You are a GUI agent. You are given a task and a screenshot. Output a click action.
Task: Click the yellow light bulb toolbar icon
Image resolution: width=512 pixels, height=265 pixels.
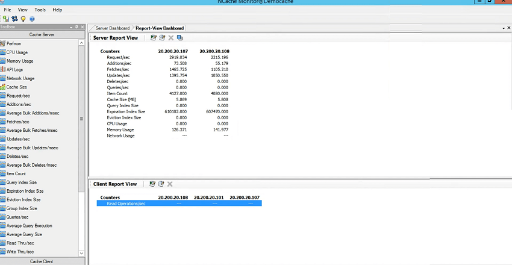(23, 19)
